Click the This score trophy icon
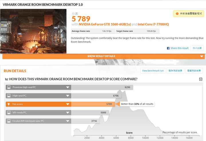The width and height of the screenshot is (206, 141). point(9,104)
